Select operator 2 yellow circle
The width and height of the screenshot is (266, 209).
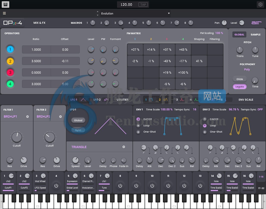tap(10, 61)
